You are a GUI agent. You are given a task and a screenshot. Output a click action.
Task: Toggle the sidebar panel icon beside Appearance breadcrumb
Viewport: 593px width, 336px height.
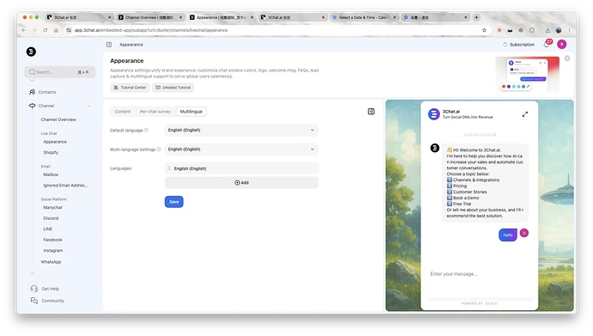coord(109,45)
